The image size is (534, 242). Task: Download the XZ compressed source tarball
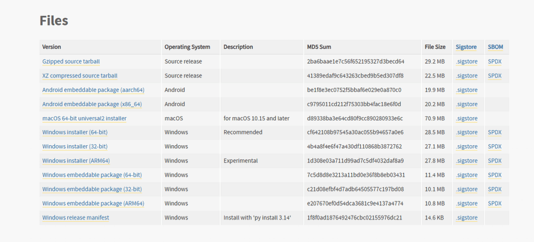point(80,75)
